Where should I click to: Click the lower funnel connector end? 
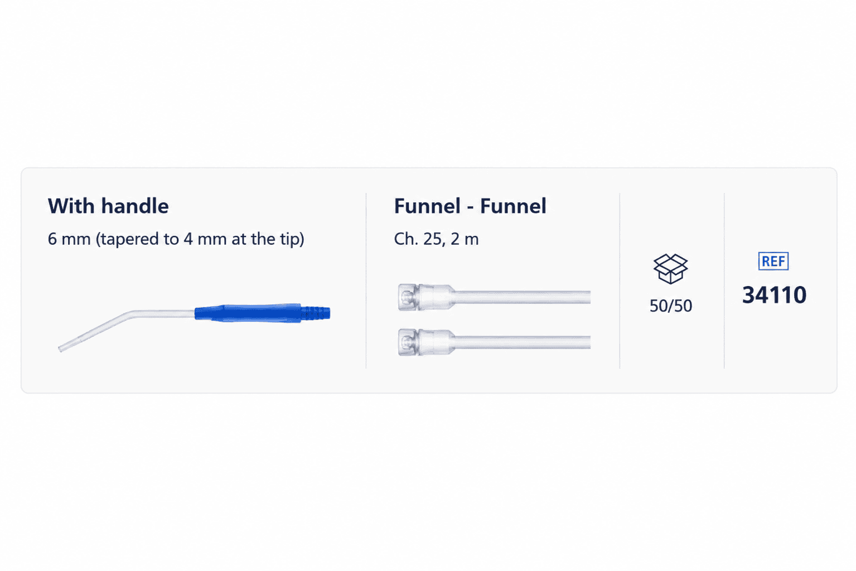426,342
